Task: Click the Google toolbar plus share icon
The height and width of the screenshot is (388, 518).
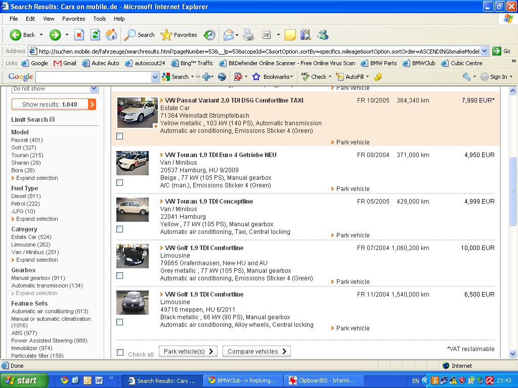Action: pos(207,77)
